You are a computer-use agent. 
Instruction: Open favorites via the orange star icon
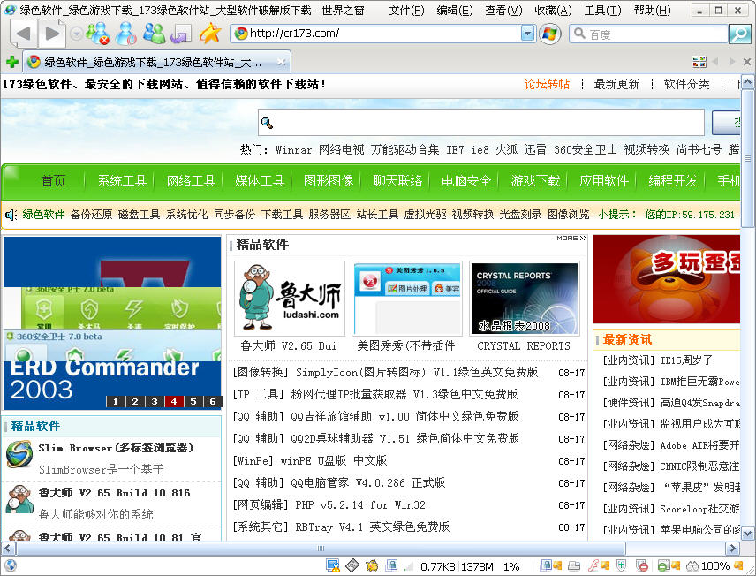click(x=209, y=33)
